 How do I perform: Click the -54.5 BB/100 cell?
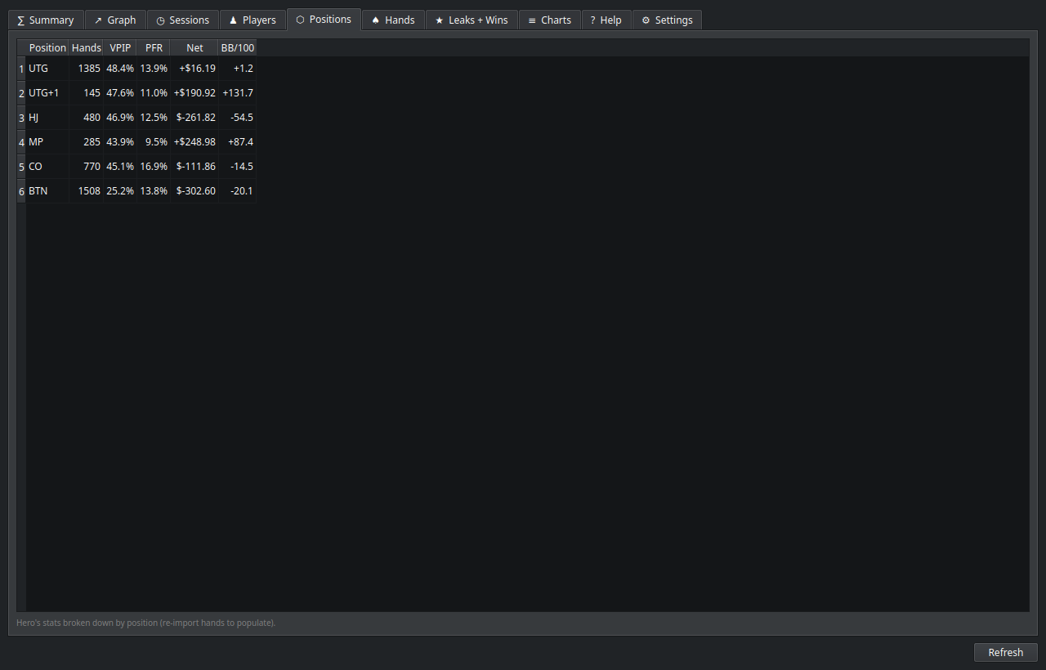[238, 118]
